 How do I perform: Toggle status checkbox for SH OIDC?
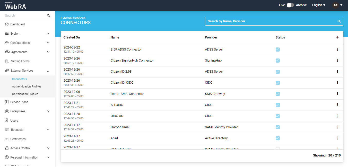[277, 105]
